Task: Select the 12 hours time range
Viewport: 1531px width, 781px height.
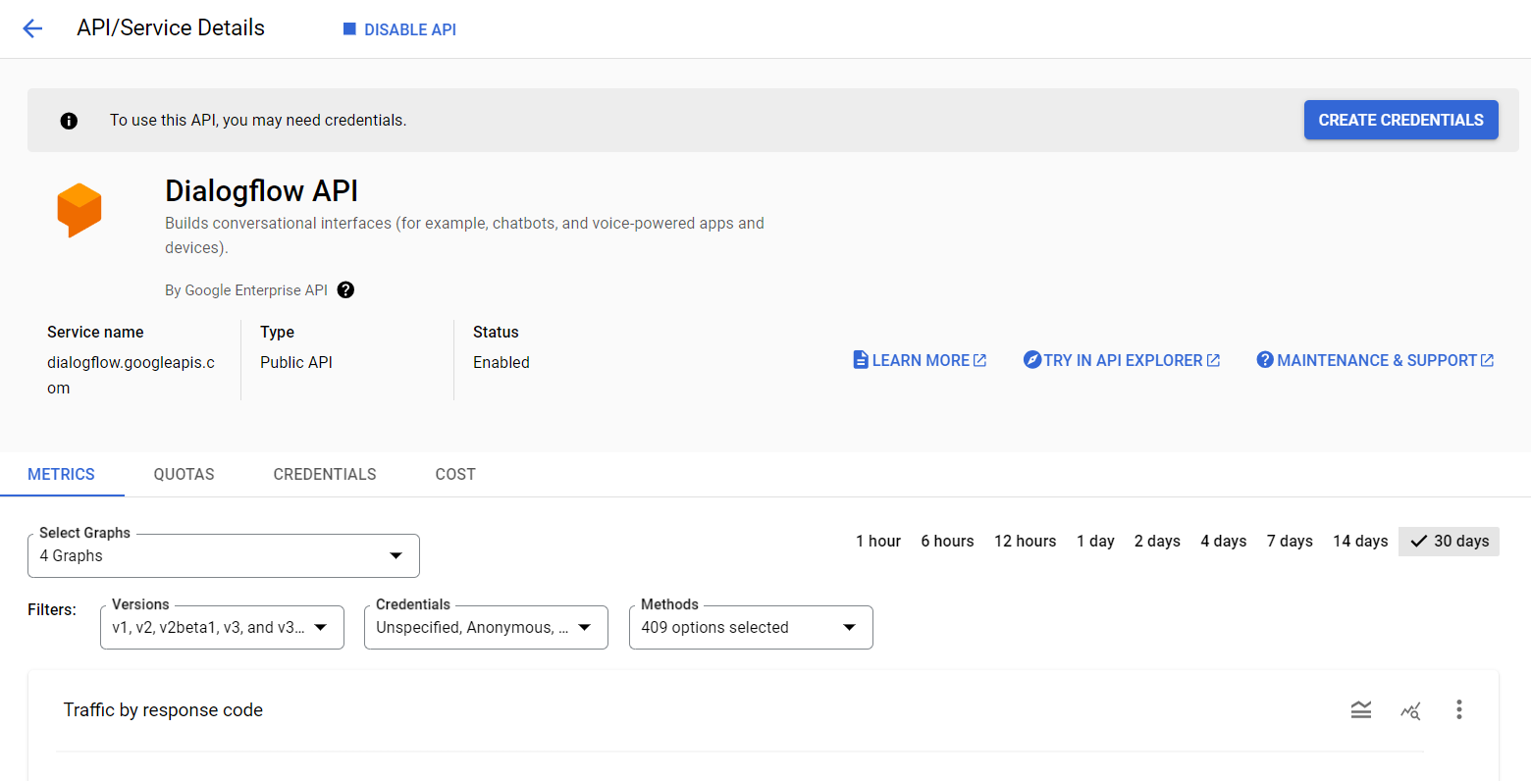Action: (1026, 542)
